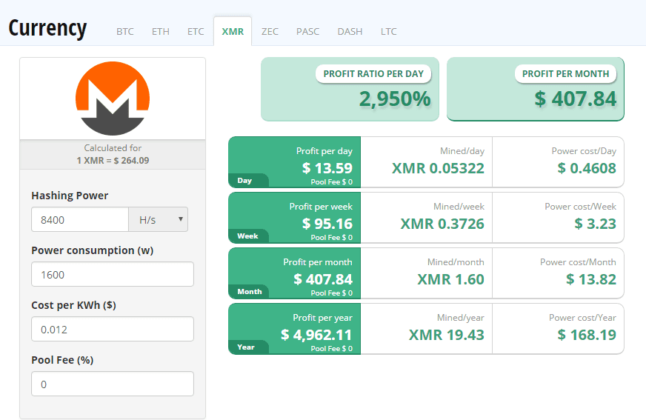Click the Profit per week cell
Image resolution: width=646 pixels, height=420 pixels.
295,218
